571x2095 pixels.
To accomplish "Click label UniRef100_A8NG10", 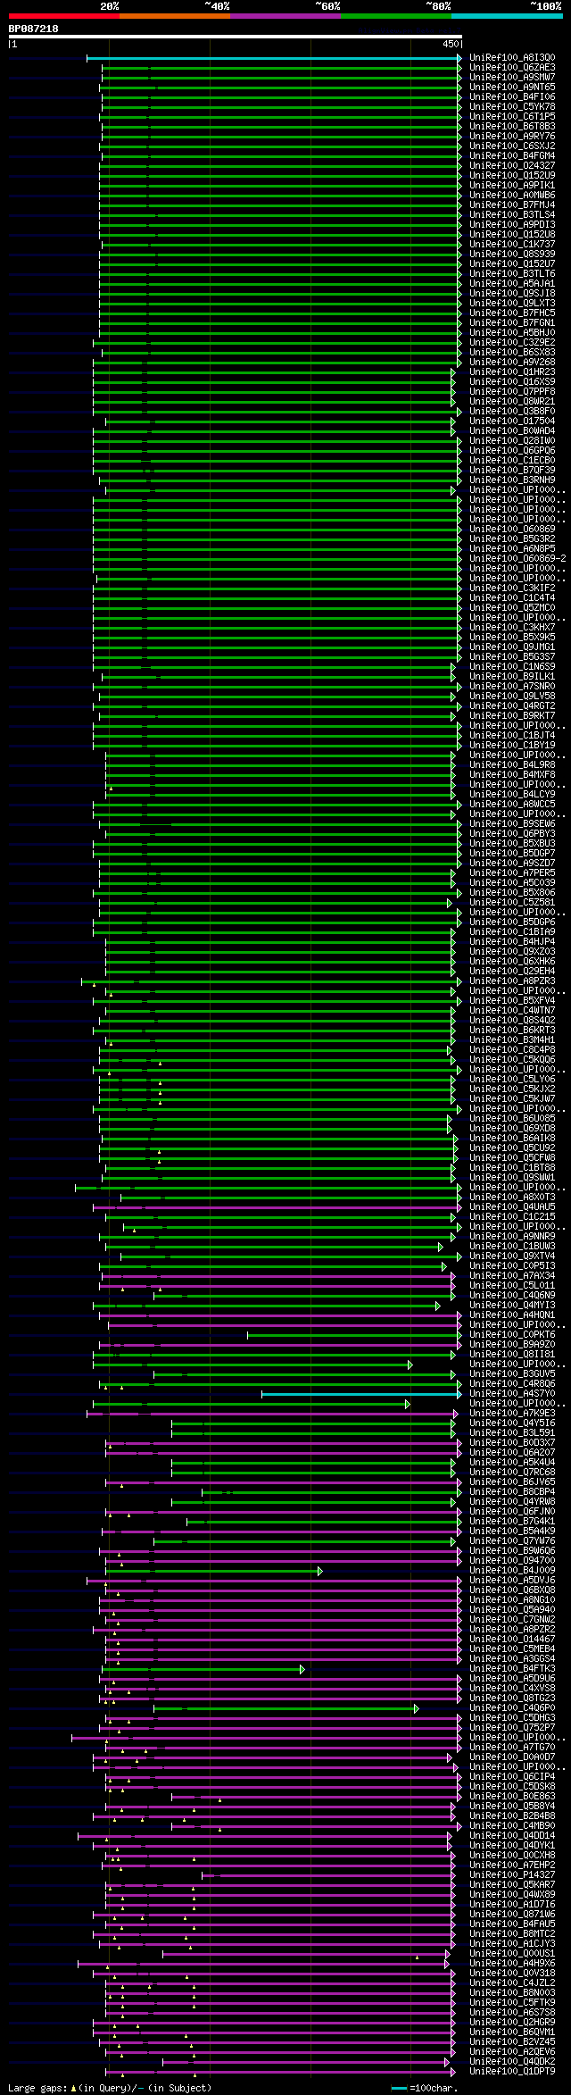I will 512,1600.
